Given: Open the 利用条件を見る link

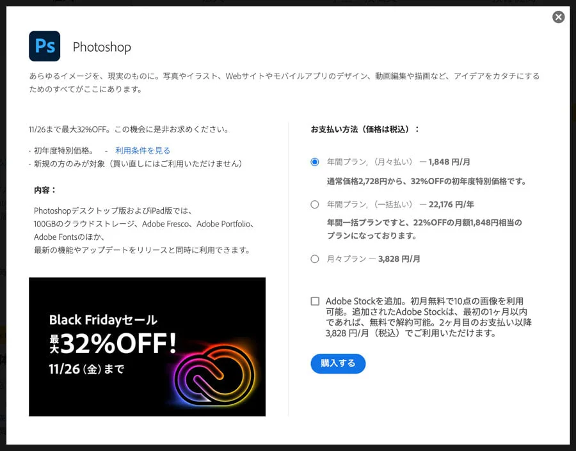Looking at the screenshot, I should click(x=143, y=150).
